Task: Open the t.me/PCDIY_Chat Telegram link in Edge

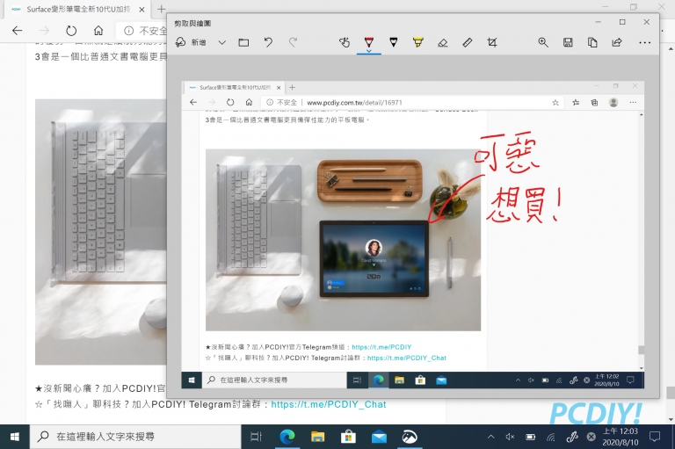Action: (329, 404)
